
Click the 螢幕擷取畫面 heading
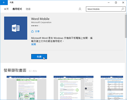click(15, 70)
